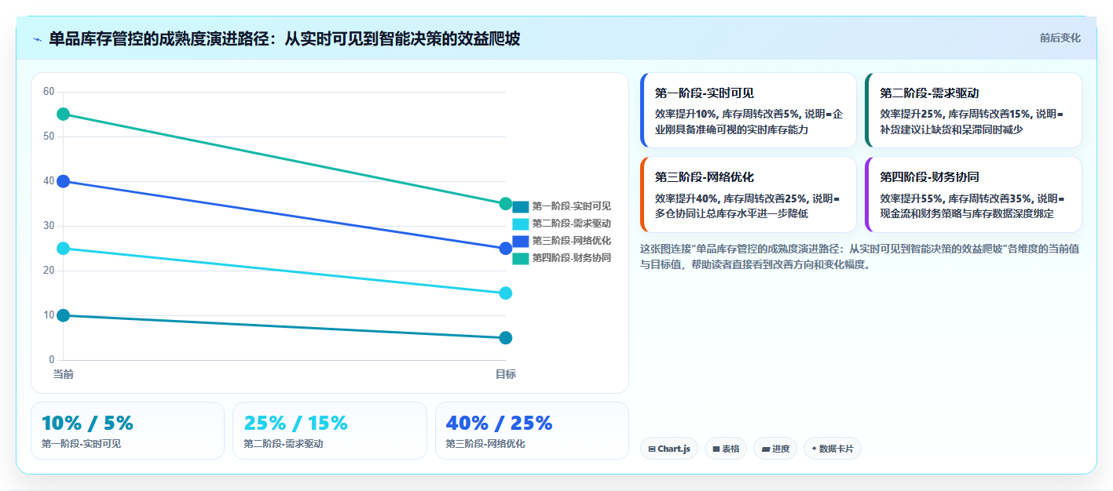Open the 第二阶段-需求驱动 info card
Viewport: 1113px width, 491px height.
click(x=973, y=111)
